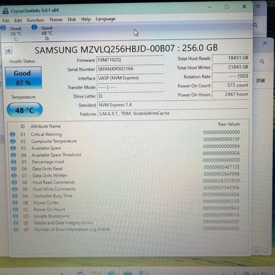The width and height of the screenshot is (275, 275).
Task: Click the search magnifier icon on the right edge
Action: 262,61
